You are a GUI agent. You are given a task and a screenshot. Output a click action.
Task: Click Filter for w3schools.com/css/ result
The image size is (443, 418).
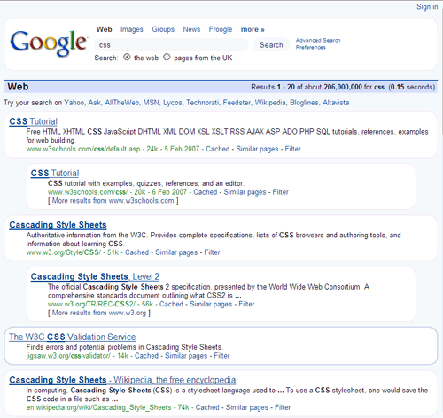(x=280, y=192)
